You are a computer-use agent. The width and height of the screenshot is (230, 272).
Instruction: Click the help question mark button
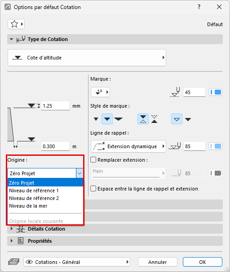[x=199, y=7]
